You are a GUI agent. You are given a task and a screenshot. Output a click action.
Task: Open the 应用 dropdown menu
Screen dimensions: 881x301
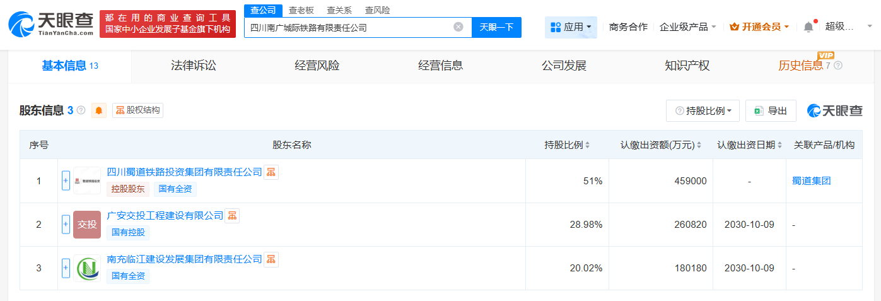571,27
